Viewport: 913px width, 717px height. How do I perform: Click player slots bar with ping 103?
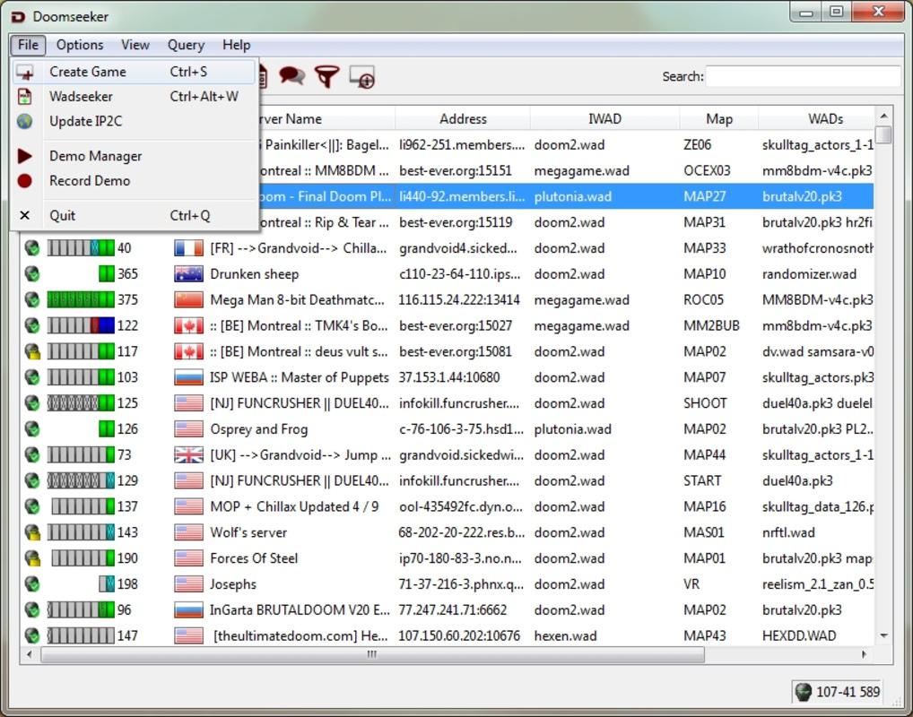81,377
